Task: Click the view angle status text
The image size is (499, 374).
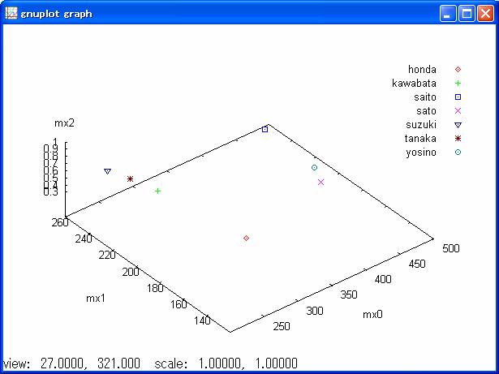Action: click(71, 363)
